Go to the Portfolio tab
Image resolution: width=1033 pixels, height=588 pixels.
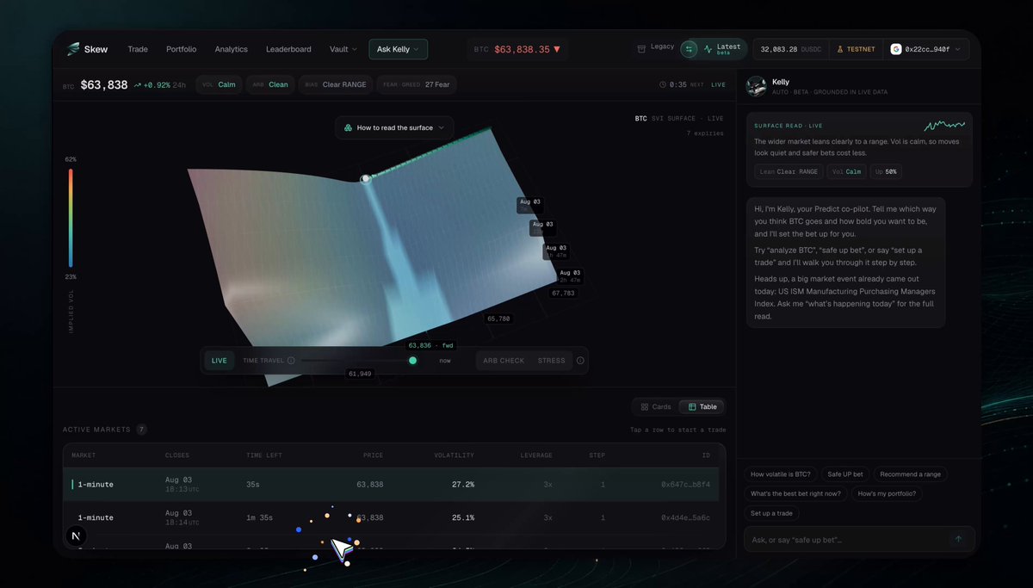coord(181,49)
